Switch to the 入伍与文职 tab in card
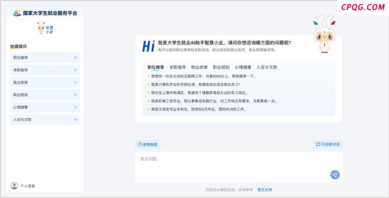The width and height of the screenshot is (389, 198). pyautogui.click(x=267, y=67)
